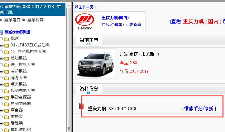Screen dimensions: 225x132
Task: Click the folder icon for 燃油系统
Action: point(7,58)
